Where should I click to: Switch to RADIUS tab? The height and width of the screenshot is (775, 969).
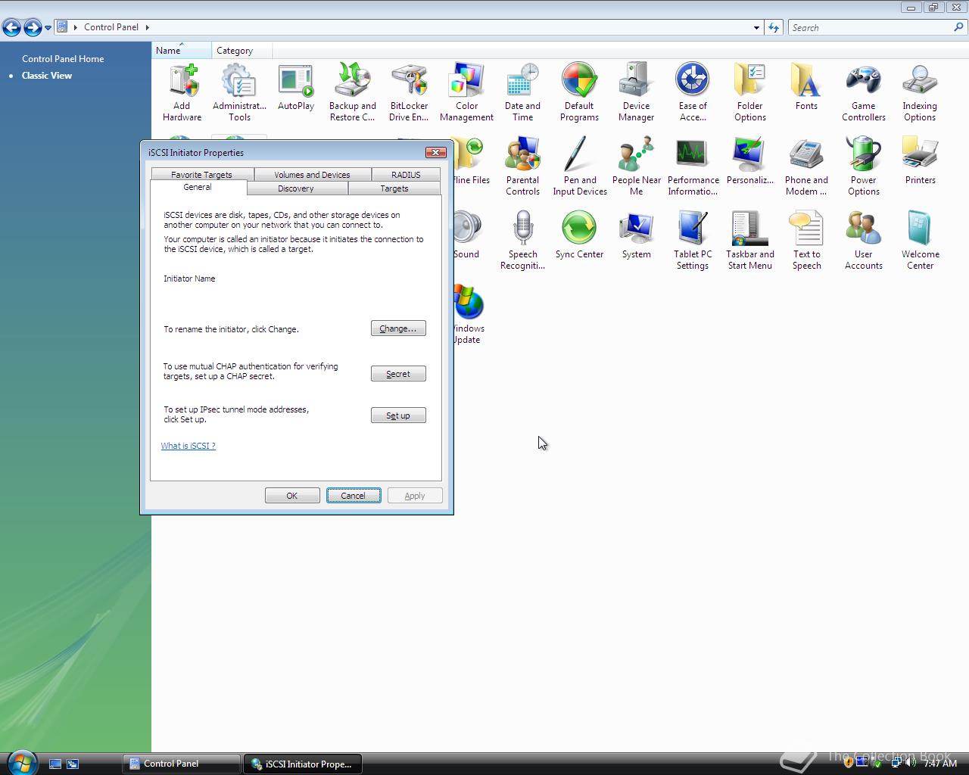[406, 174]
